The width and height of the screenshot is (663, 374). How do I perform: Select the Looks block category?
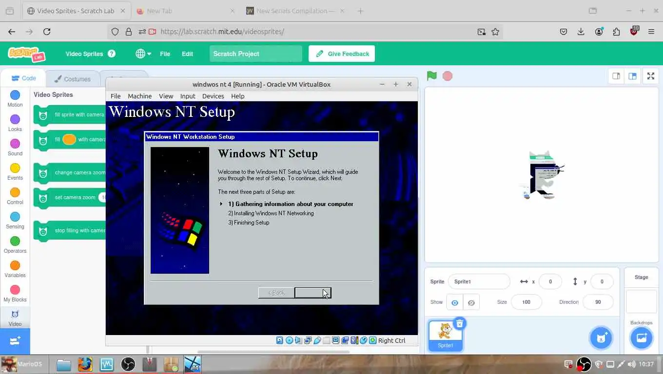pyautogui.click(x=15, y=123)
